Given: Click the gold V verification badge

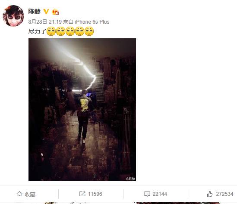Looking at the screenshot, I should point(46,12).
